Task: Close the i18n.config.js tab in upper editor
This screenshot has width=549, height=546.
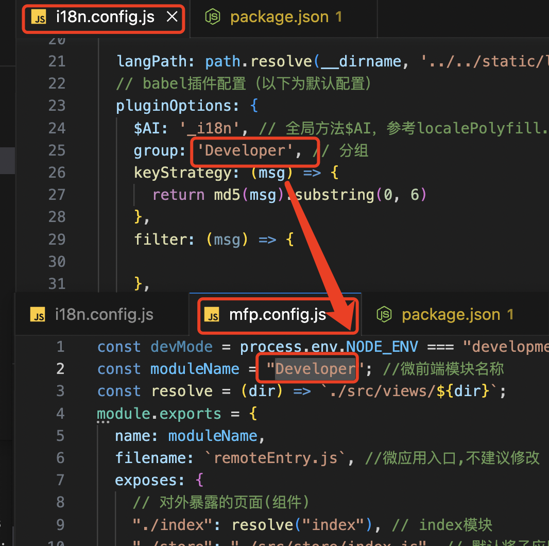Action: click(172, 17)
